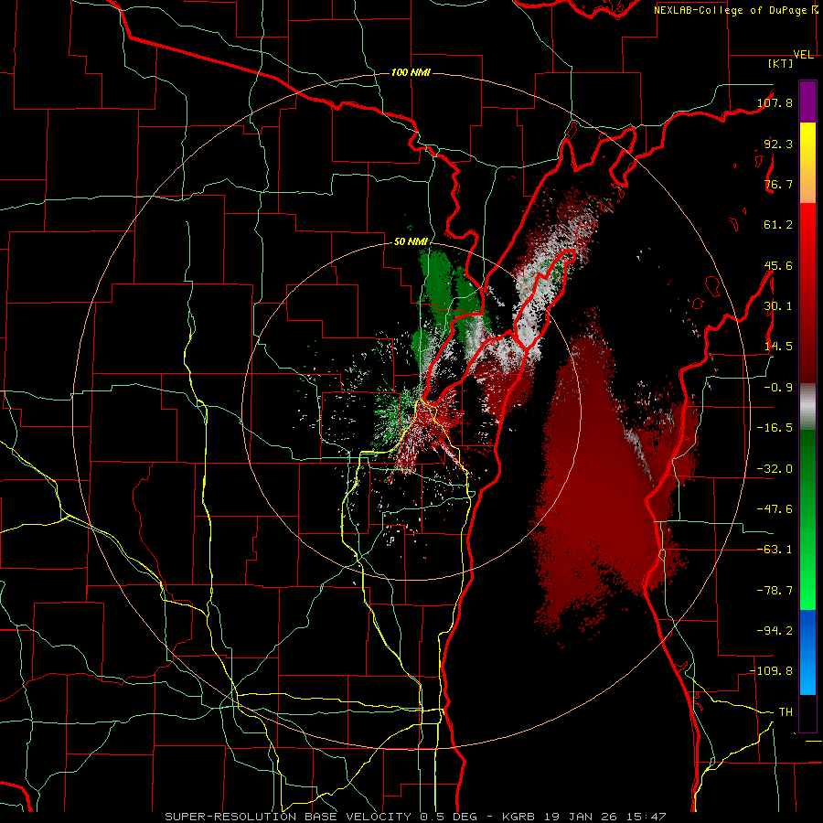Click the [KT] units label
823x823 pixels.
click(x=781, y=63)
